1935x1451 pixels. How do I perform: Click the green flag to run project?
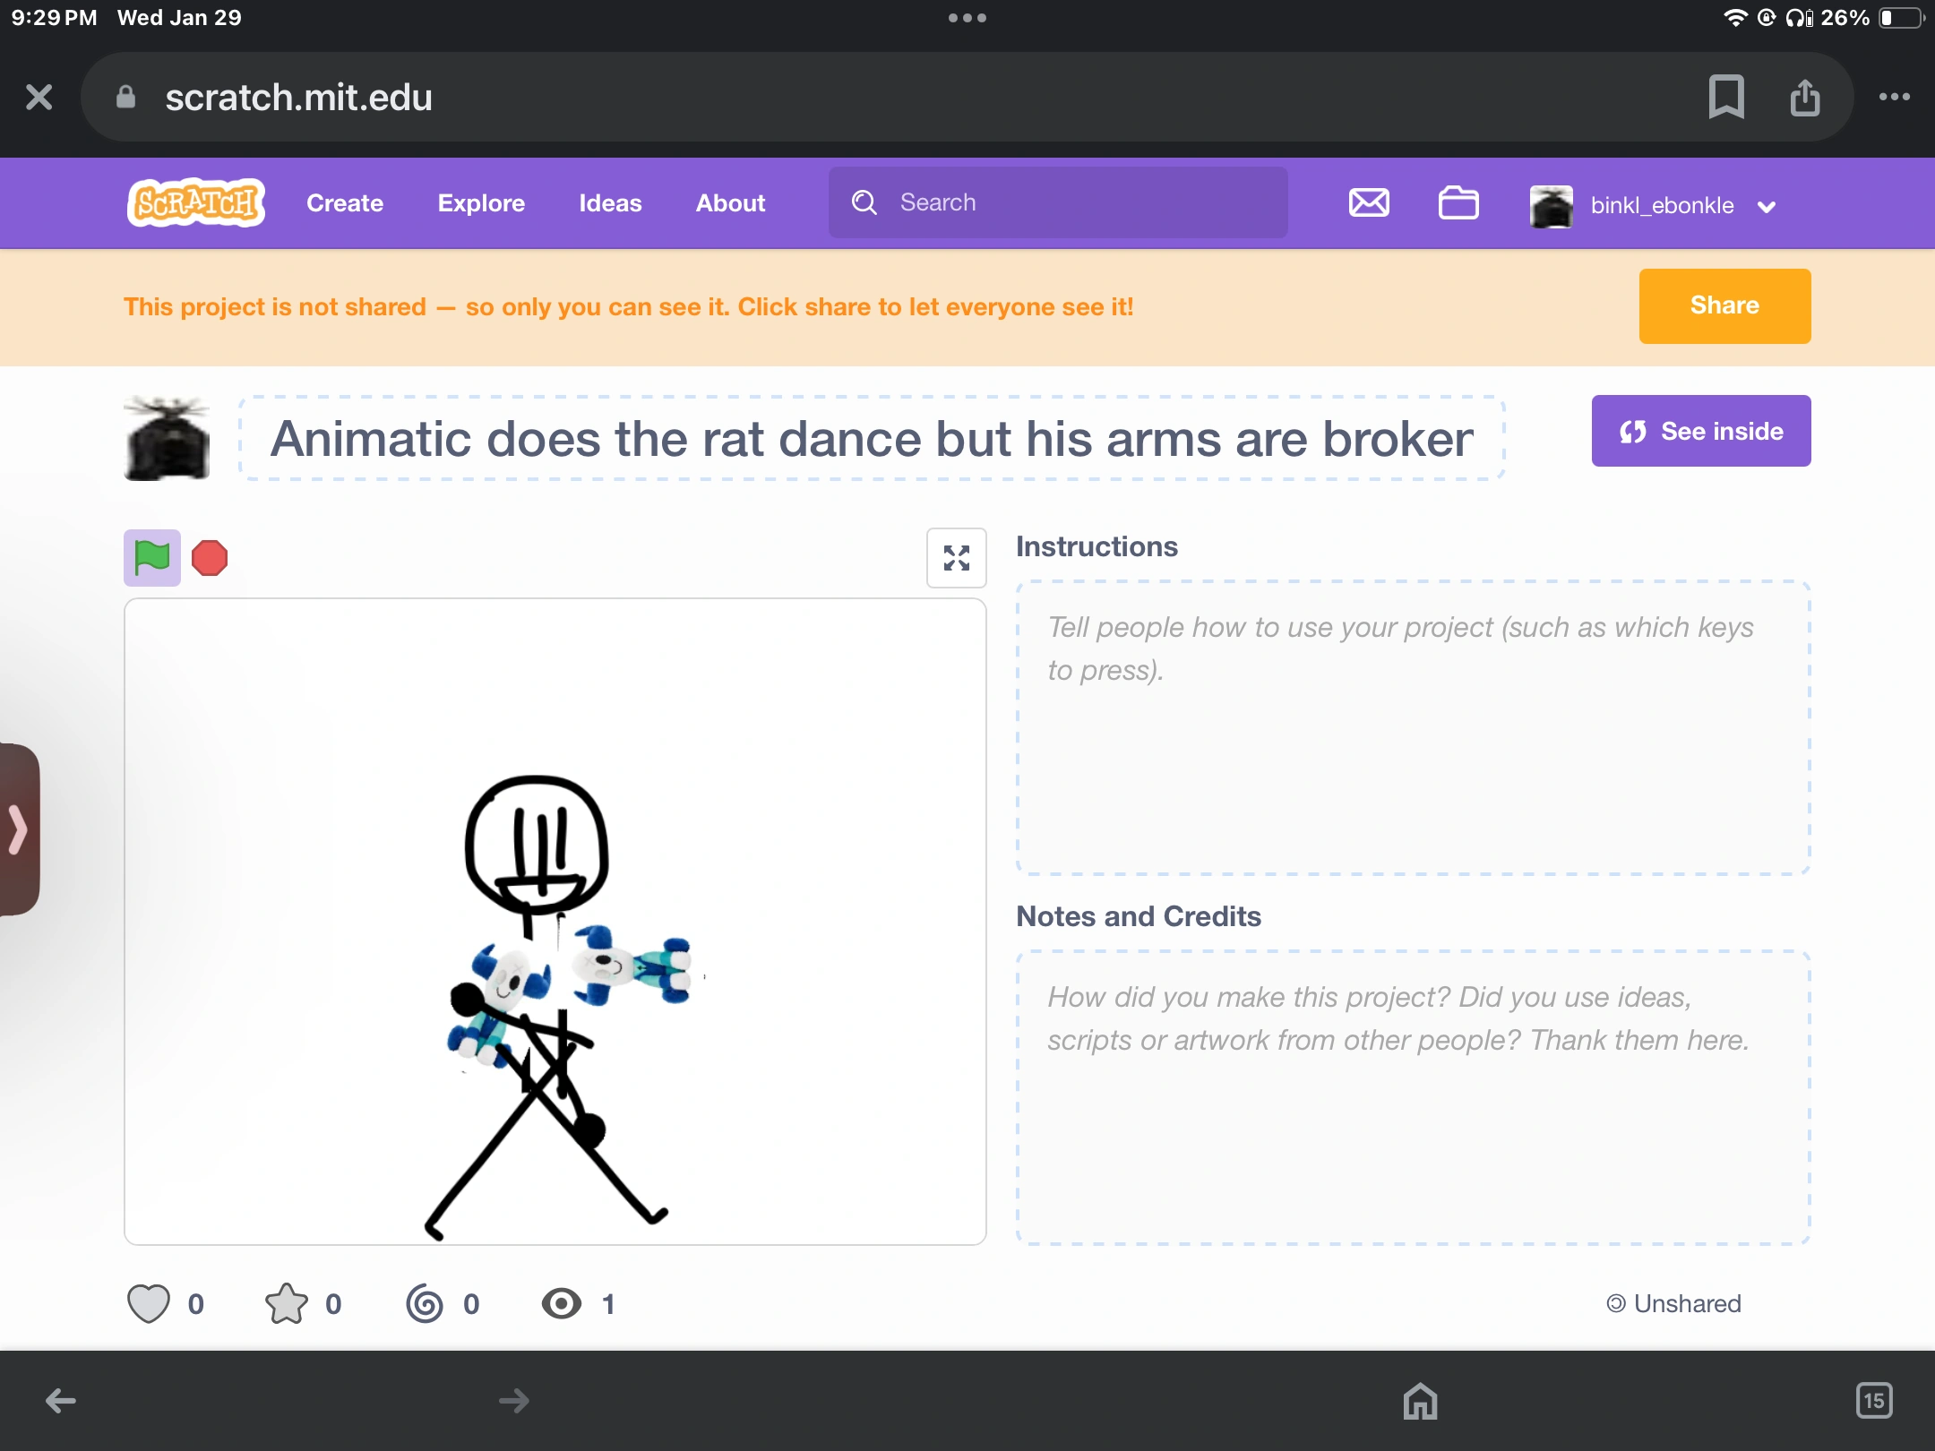point(151,558)
